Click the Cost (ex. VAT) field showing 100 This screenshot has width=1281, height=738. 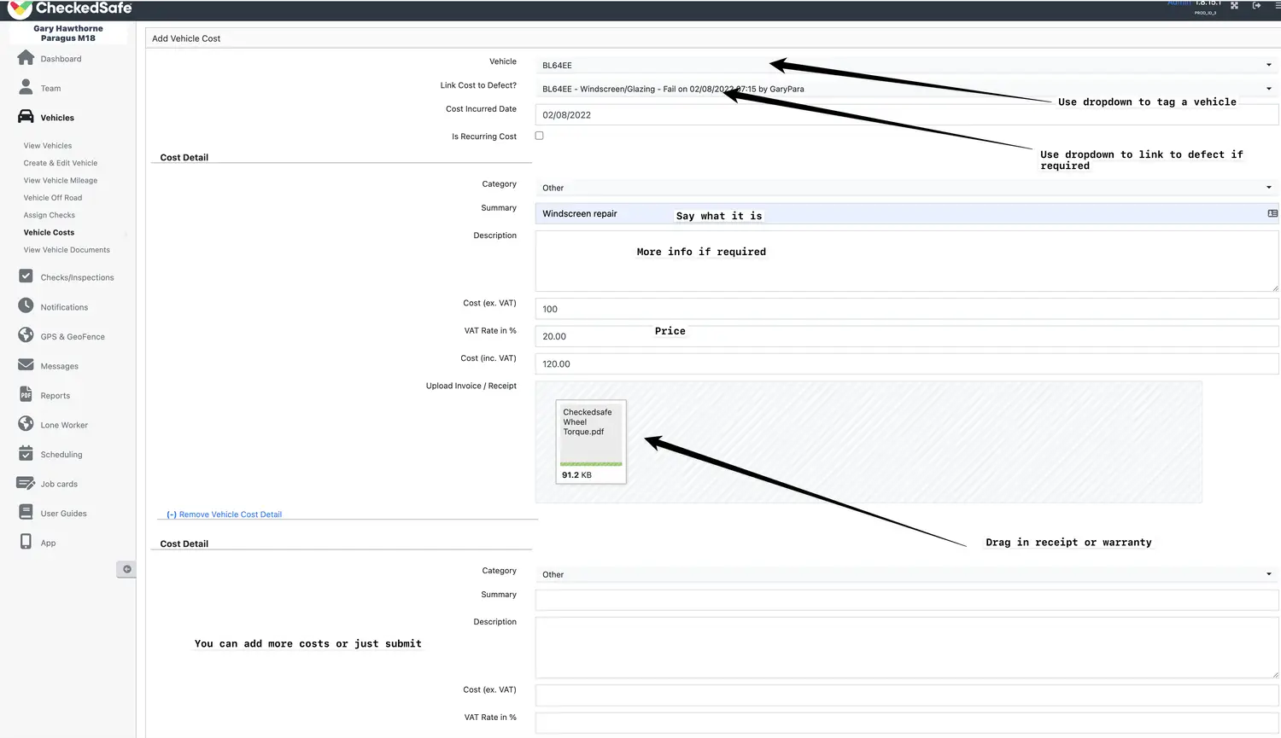pyautogui.click(x=905, y=309)
